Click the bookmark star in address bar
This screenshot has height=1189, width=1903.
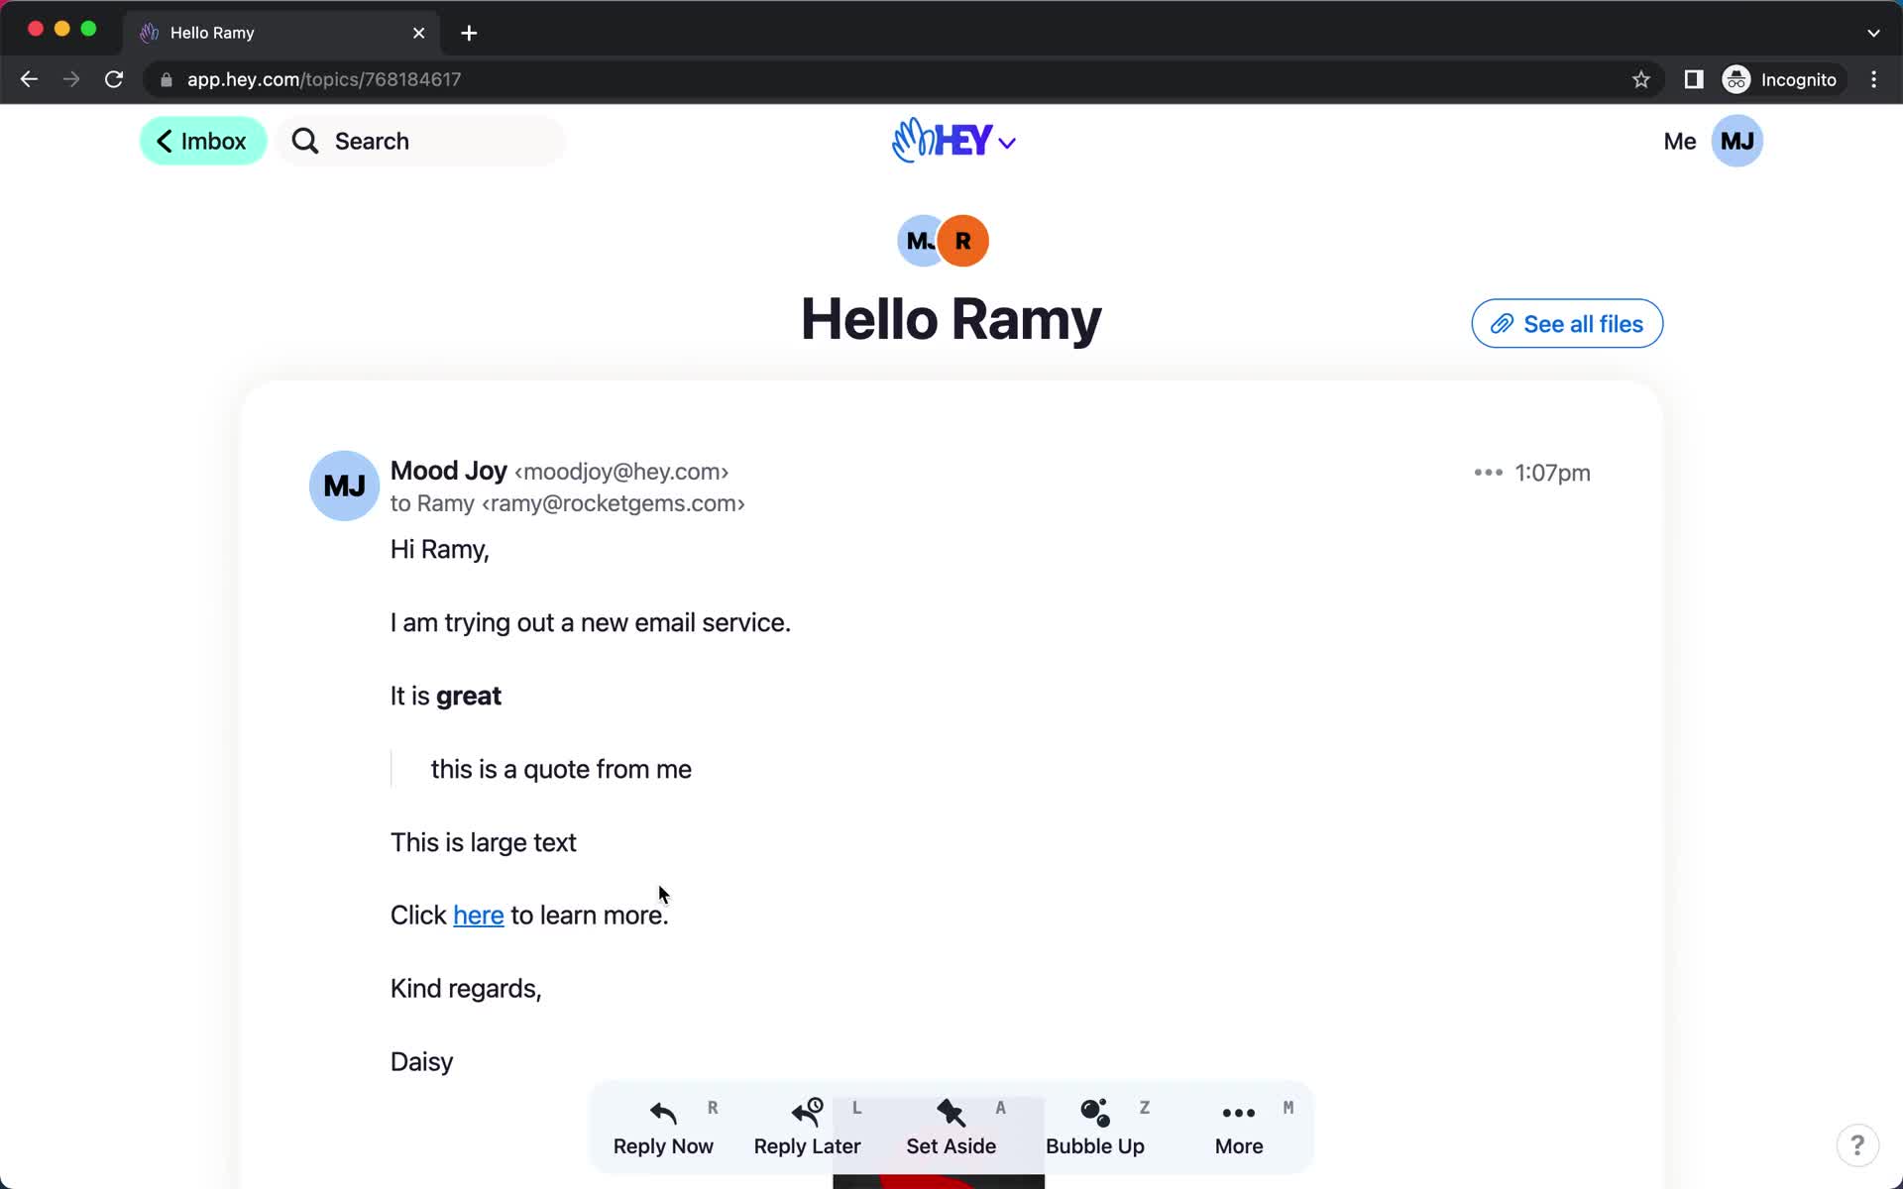click(1640, 79)
